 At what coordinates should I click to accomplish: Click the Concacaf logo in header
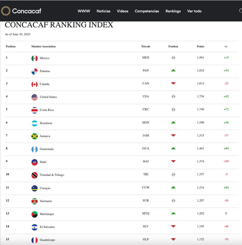21,11
